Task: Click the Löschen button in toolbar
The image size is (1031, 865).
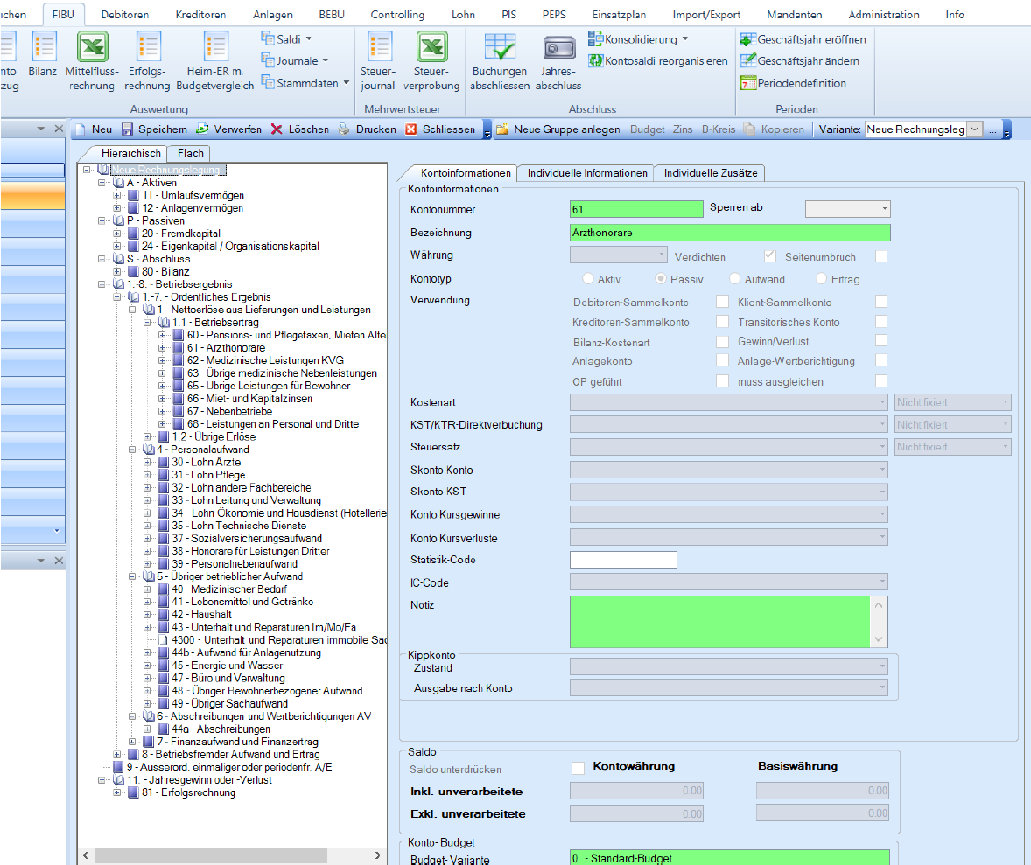Action: pyautogui.click(x=299, y=129)
